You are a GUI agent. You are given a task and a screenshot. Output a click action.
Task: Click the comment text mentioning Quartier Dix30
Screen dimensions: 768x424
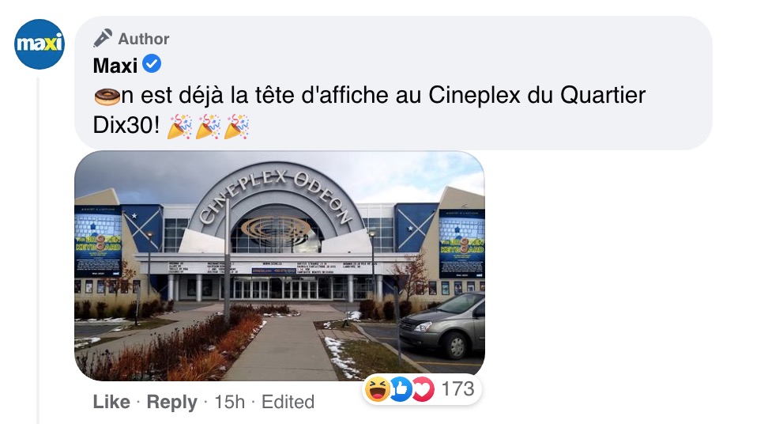point(369,110)
